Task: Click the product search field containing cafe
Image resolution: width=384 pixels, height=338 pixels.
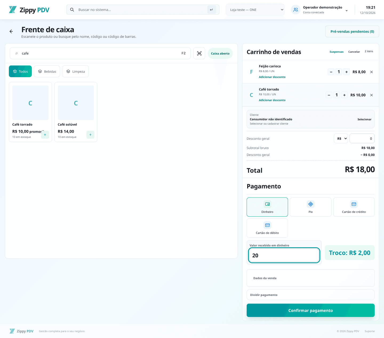Action: click(x=100, y=53)
